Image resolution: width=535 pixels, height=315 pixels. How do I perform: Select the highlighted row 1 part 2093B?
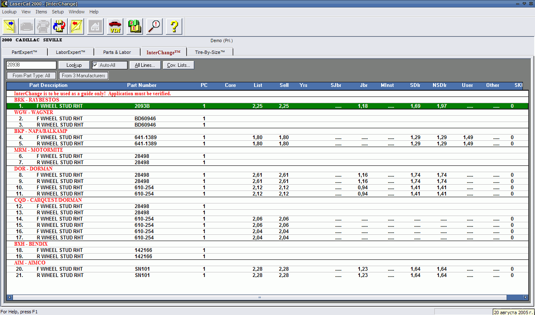click(267, 106)
